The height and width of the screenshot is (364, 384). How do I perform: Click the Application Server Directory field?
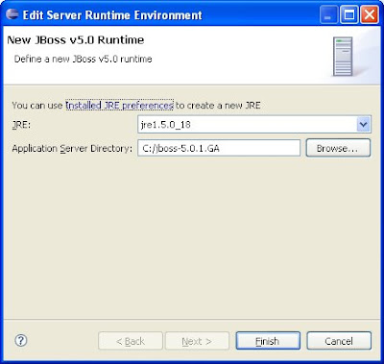click(219, 148)
